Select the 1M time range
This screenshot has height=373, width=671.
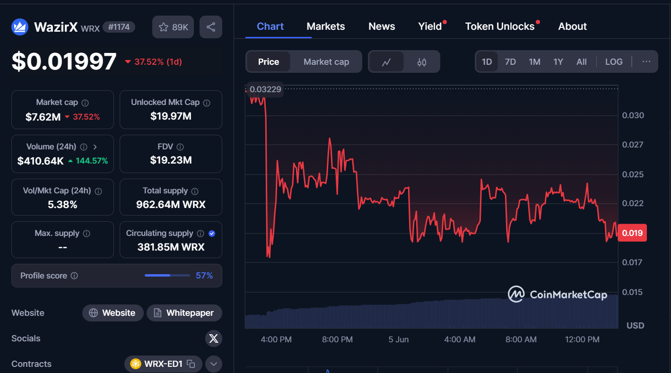tap(534, 62)
